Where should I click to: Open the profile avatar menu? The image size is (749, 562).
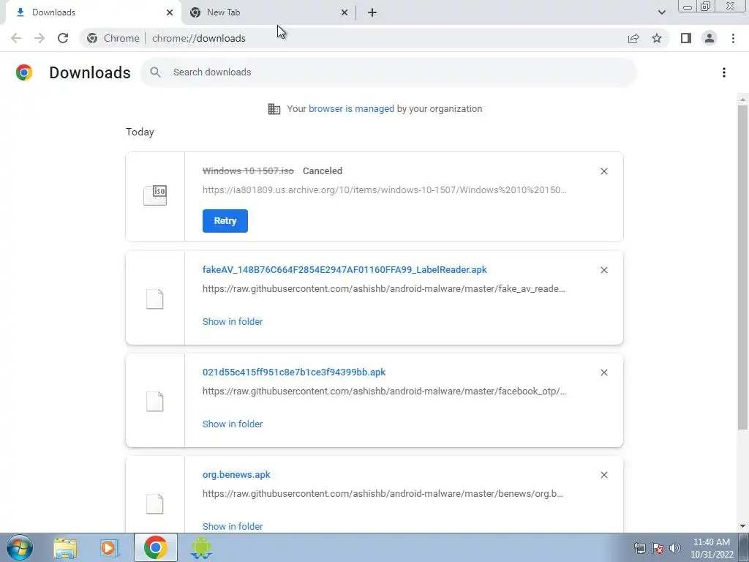tap(710, 38)
